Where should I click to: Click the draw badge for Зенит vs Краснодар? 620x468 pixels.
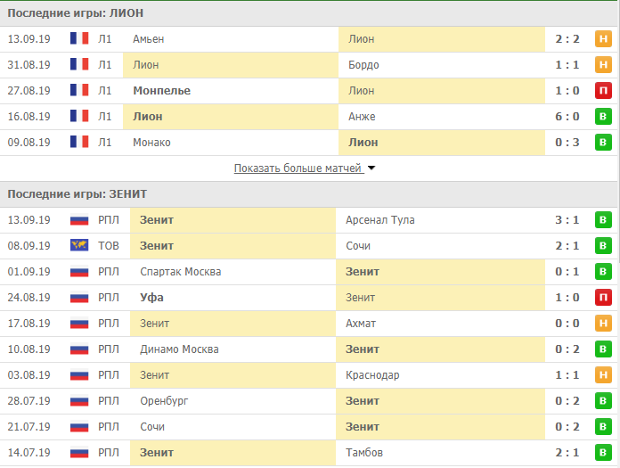603,374
